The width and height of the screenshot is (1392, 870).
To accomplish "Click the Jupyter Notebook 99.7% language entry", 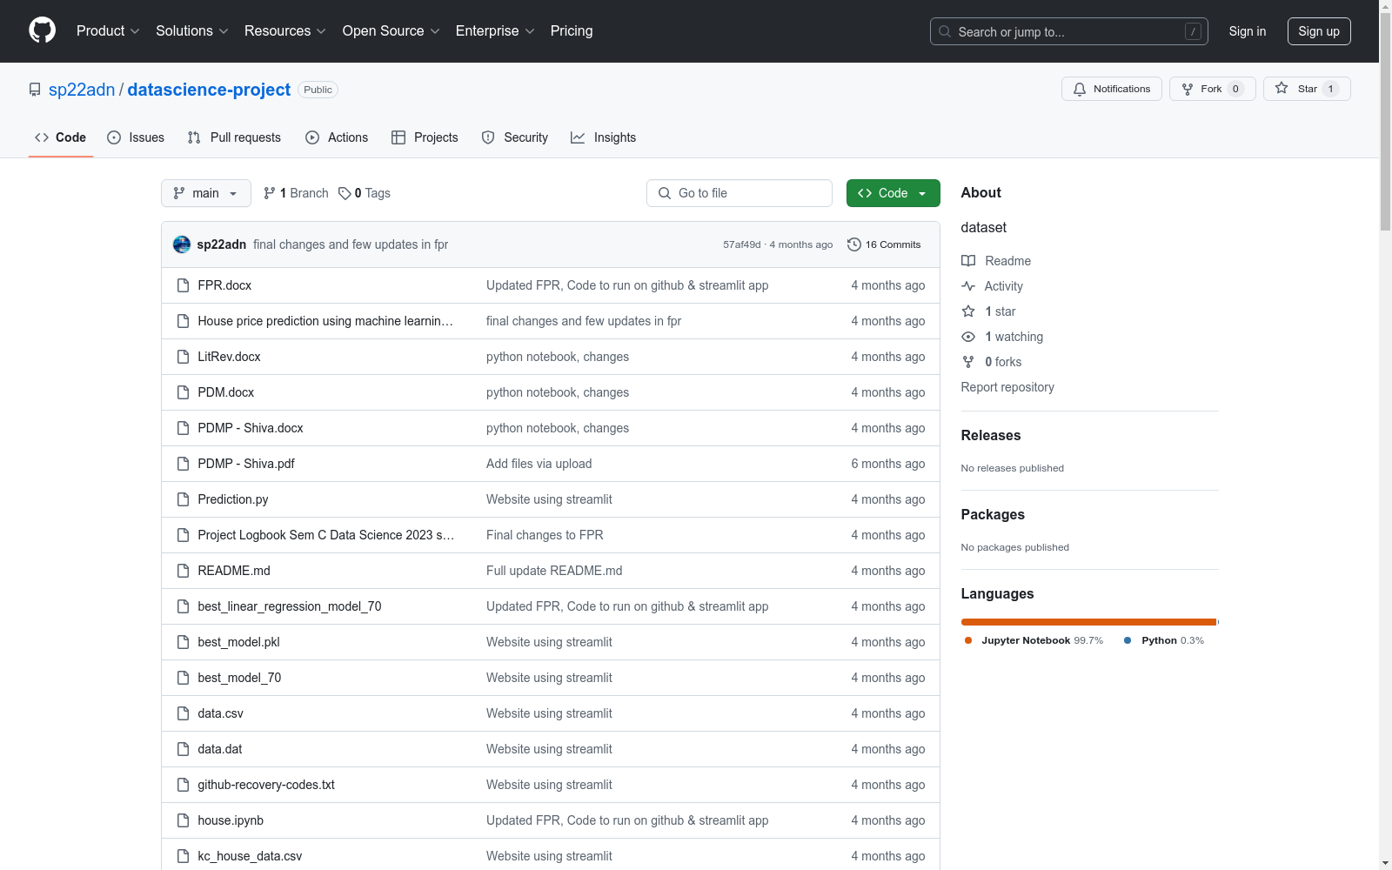I will coord(1034,640).
